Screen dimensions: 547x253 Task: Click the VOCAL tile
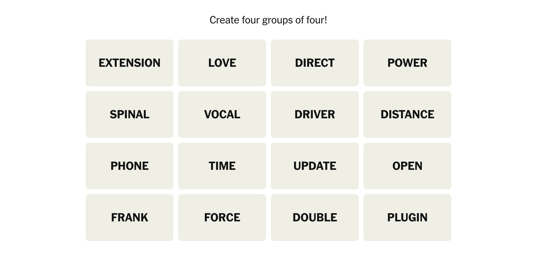(222, 114)
